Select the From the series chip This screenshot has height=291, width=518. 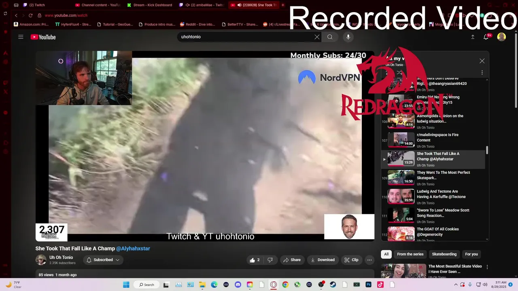pos(410,254)
